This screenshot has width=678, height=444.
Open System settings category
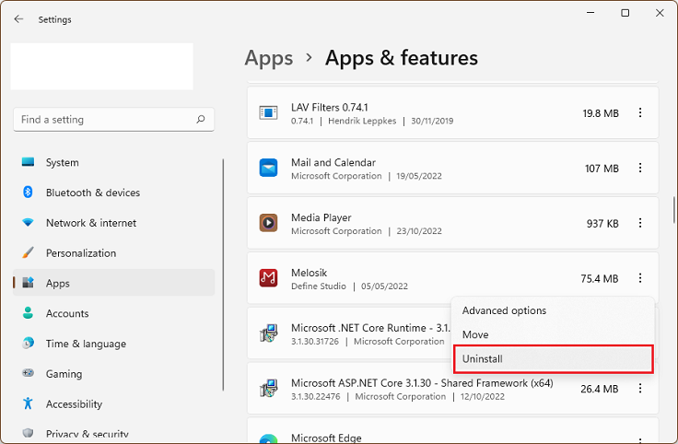(x=113, y=162)
